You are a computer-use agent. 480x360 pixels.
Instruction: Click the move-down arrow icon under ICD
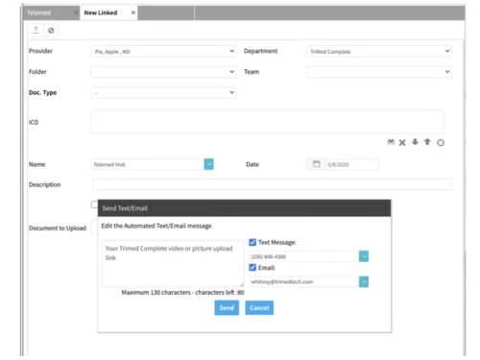pos(415,142)
